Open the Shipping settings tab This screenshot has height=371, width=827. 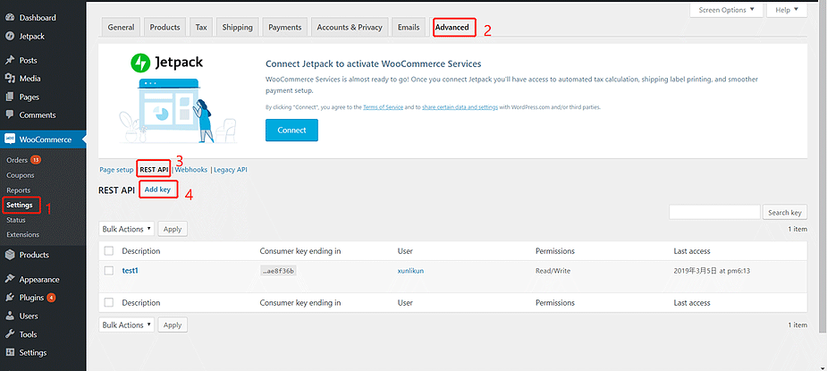(237, 27)
